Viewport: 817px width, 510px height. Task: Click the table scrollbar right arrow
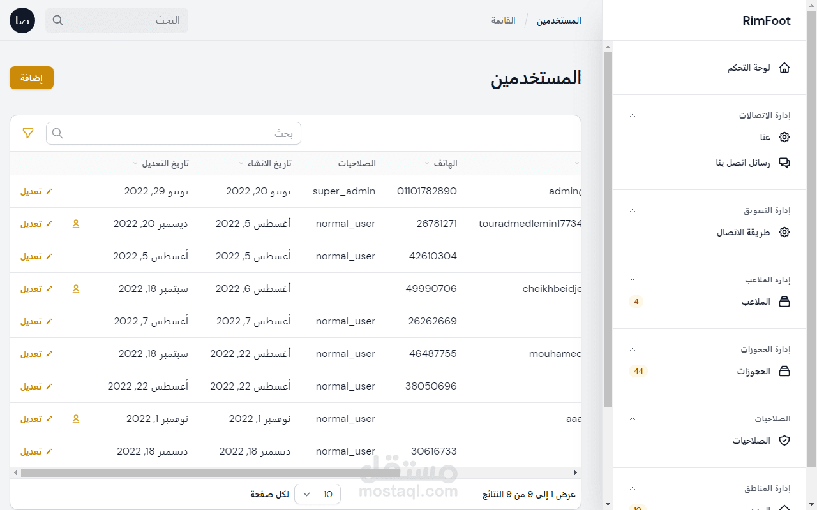576,473
